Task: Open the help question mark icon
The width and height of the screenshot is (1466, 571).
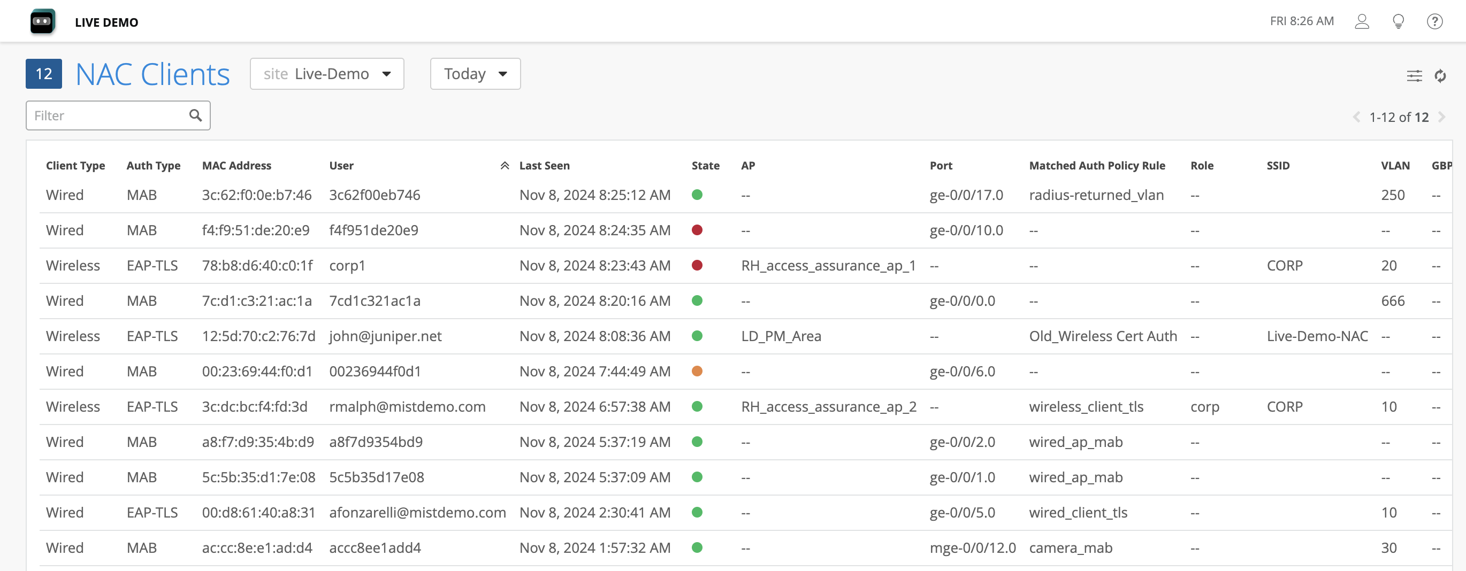Action: [x=1434, y=21]
